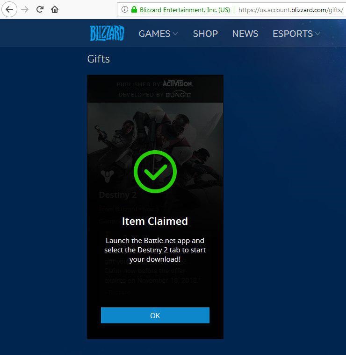346x355 pixels.
Task: View the Blizzard Entertainment, Inc. certificate label
Action: click(184, 9)
